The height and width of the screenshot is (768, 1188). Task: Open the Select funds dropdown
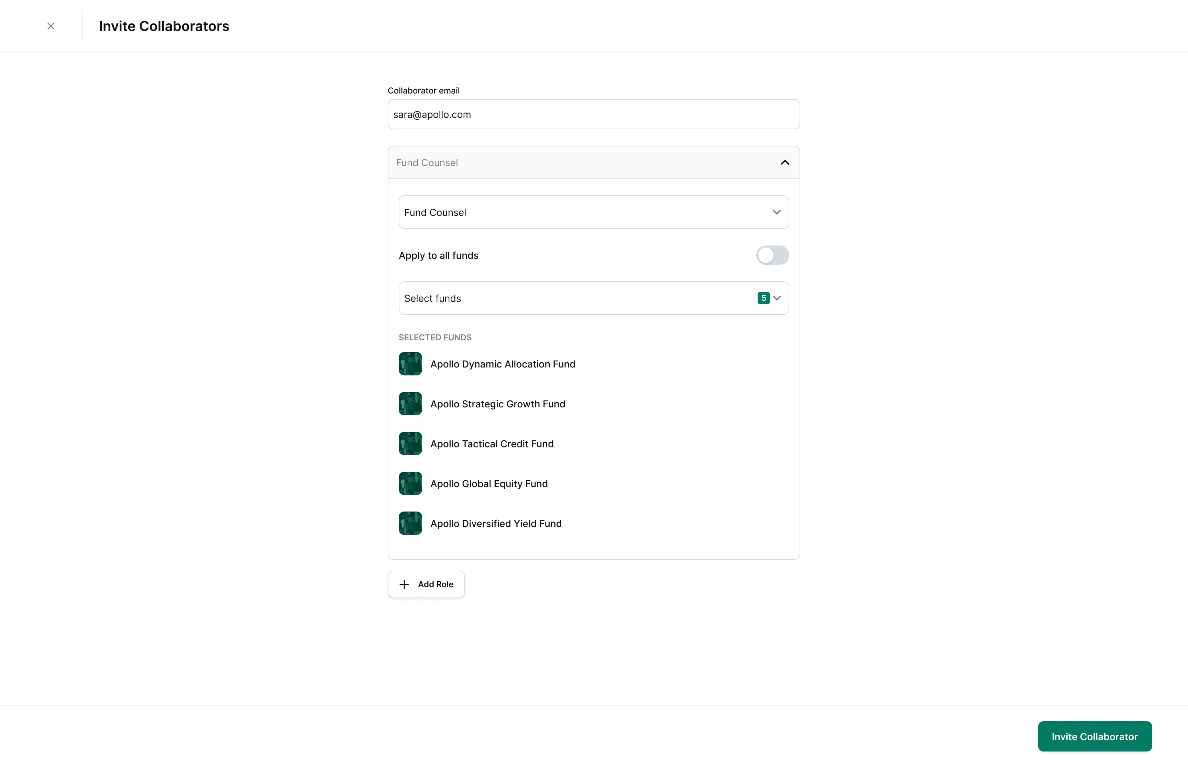coord(594,298)
